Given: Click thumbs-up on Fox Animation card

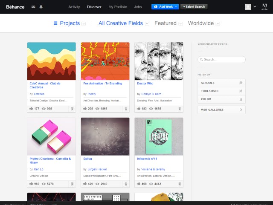Looking at the screenshot, I should (85, 108).
